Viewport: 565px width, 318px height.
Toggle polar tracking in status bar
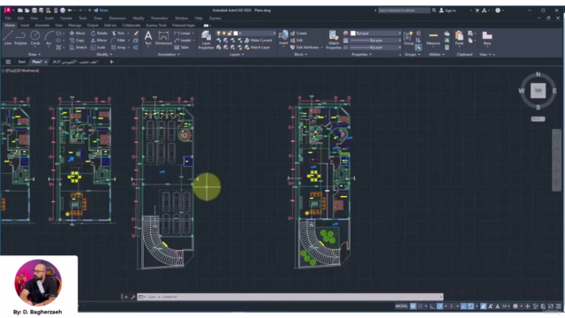pos(440,307)
